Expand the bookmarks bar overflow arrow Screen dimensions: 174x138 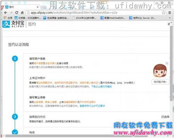170,18
